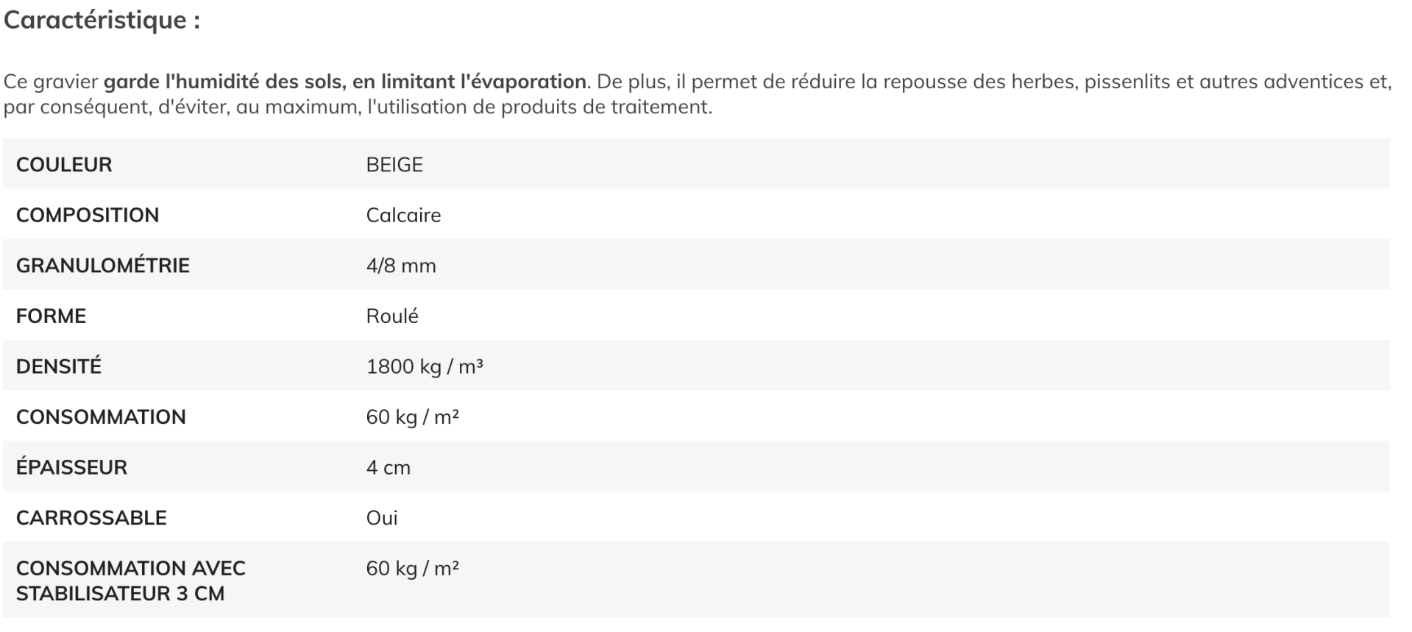The height and width of the screenshot is (632, 1412).
Task: Select the FORME row label
Action: pyautogui.click(x=51, y=316)
